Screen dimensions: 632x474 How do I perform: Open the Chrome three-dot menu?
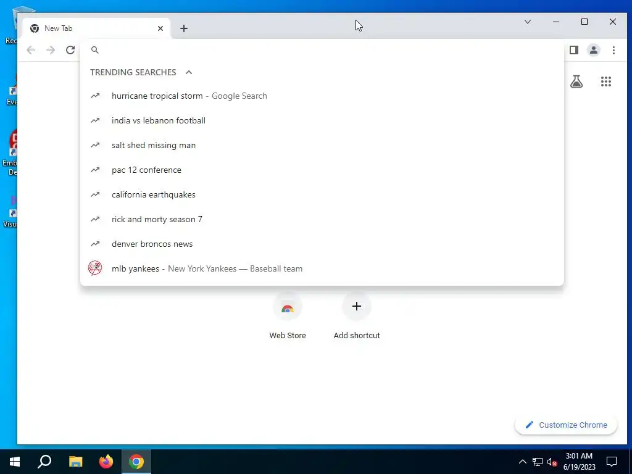click(613, 50)
